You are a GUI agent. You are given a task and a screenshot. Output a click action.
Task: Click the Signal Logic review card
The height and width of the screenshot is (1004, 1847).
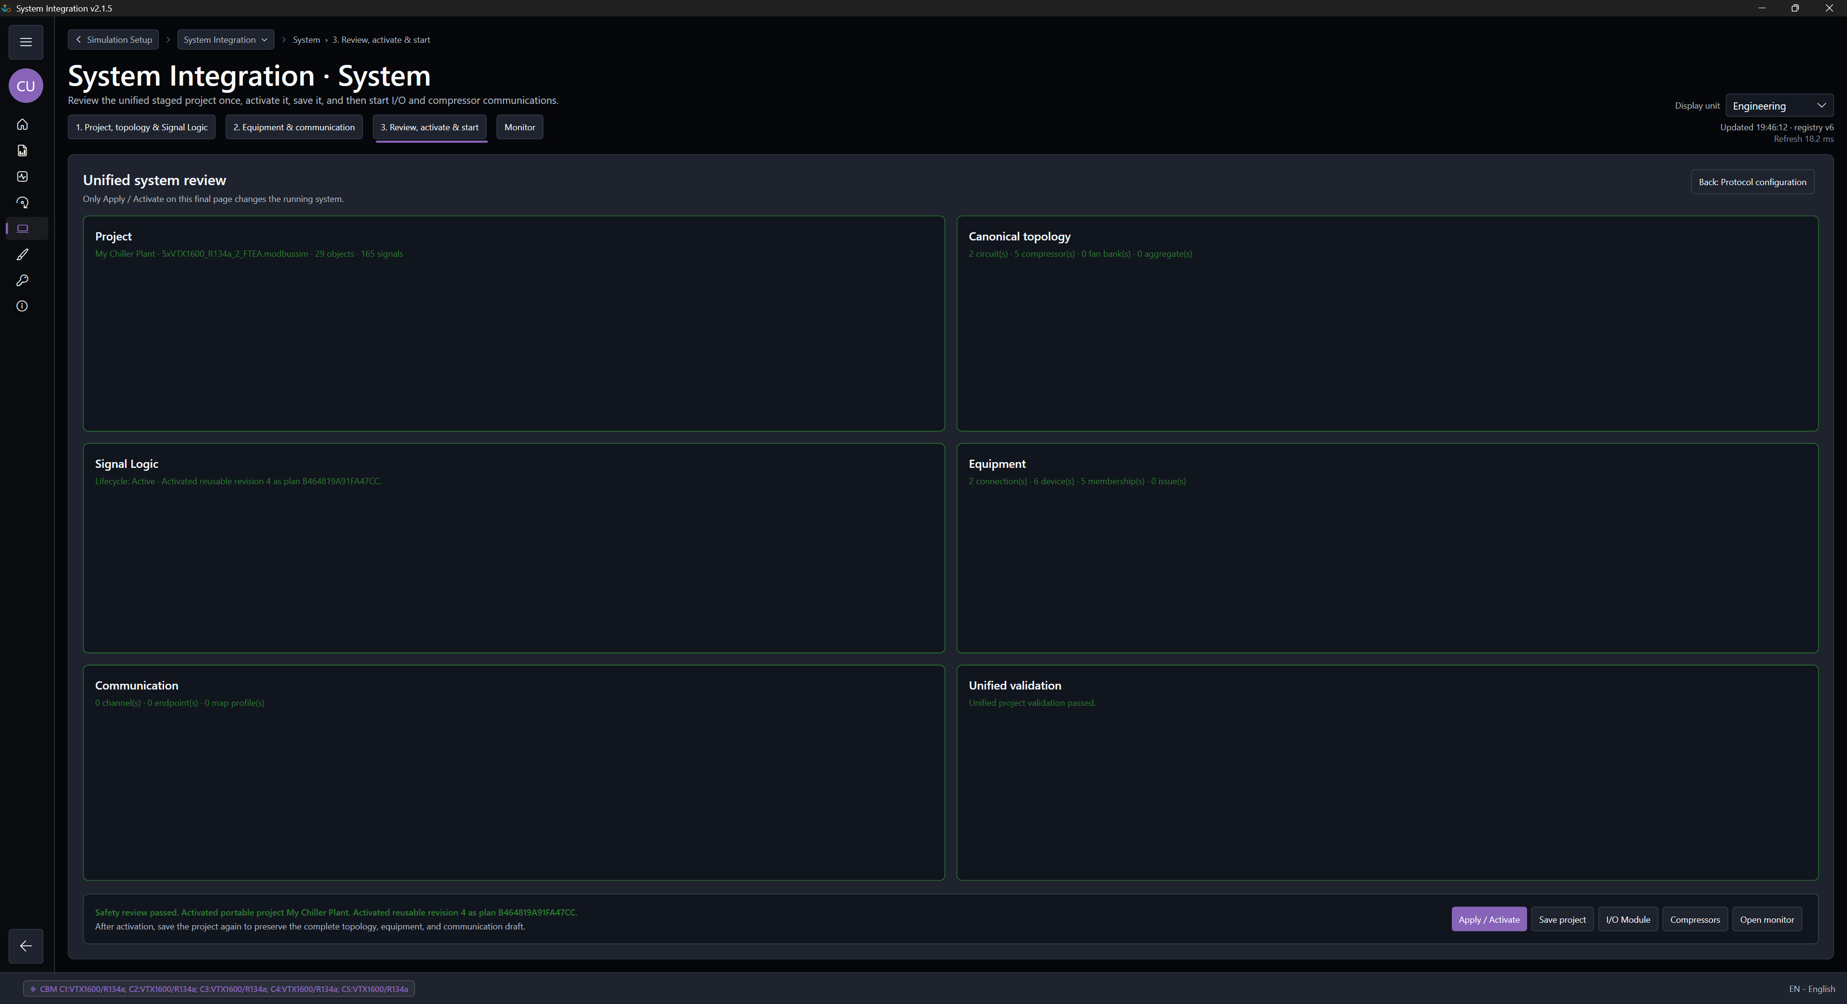coord(513,548)
